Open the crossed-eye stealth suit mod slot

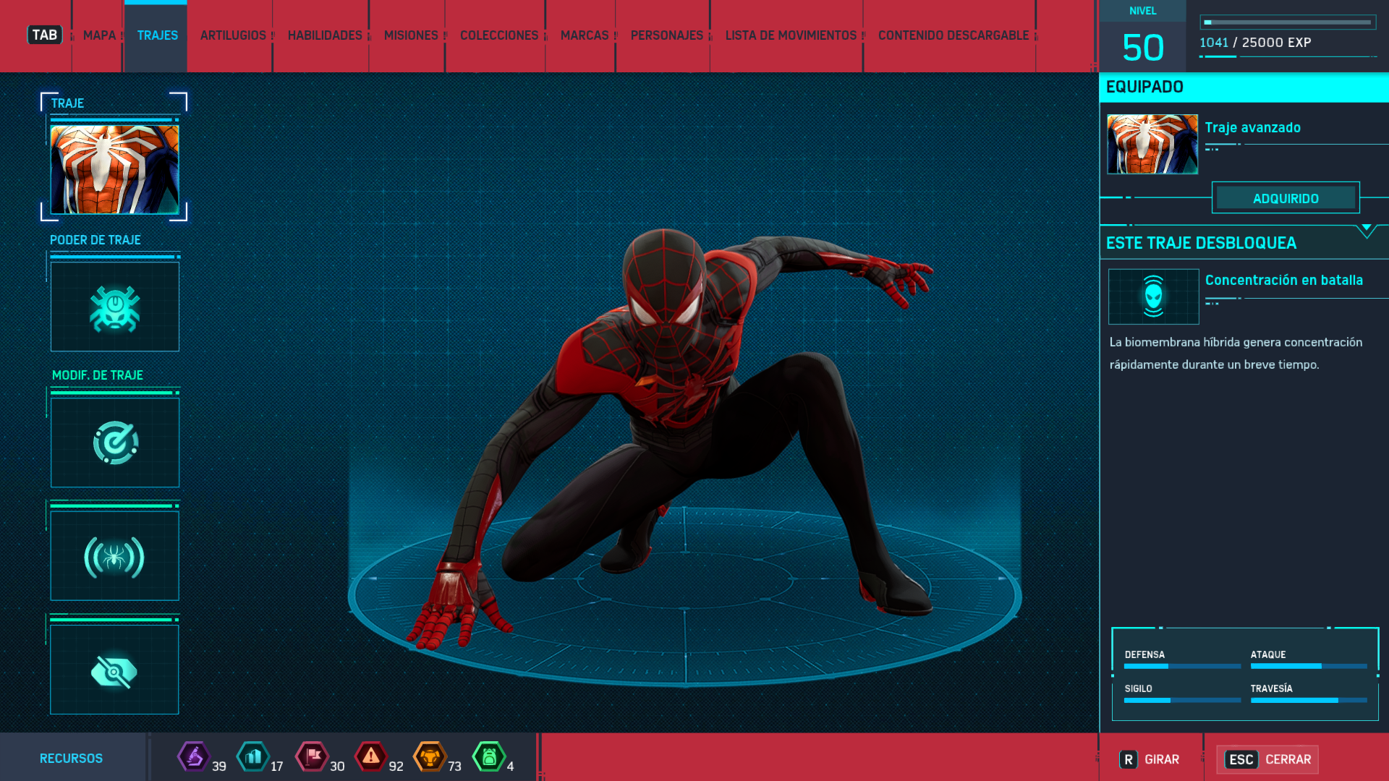click(x=115, y=670)
